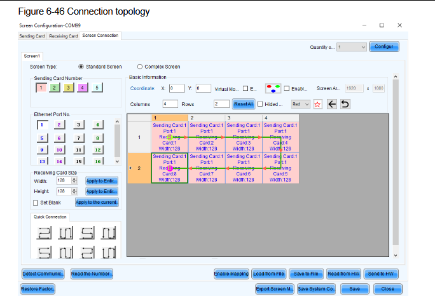
Task: Click the Reset All button
Action: pos(244,104)
